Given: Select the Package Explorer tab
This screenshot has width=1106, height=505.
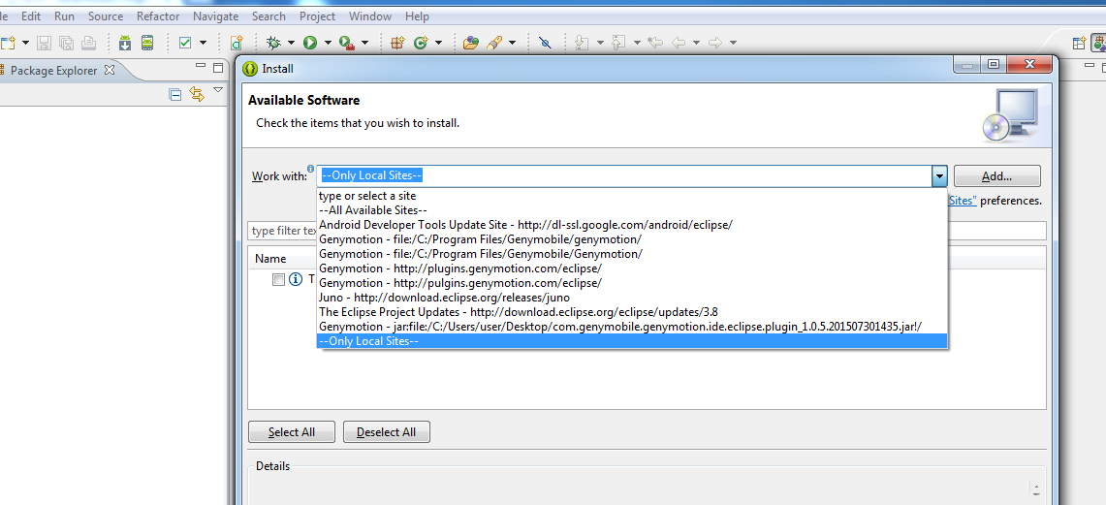Looking at the screenshot, I should coord(53,70).
